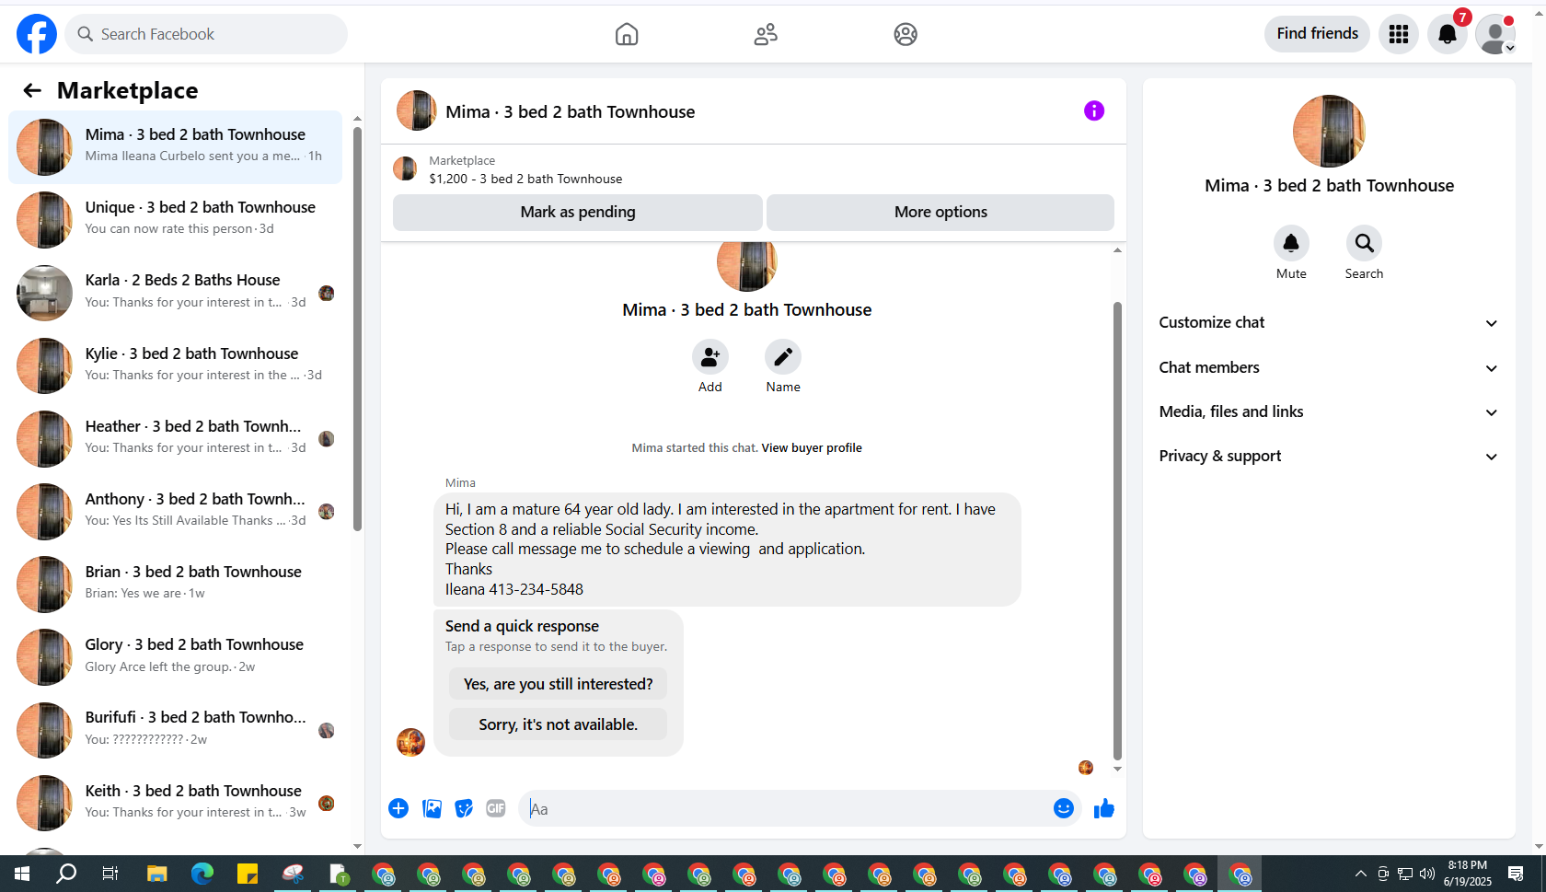
Task: Click the Search Facebook field
Action: (x=206, y=34)
